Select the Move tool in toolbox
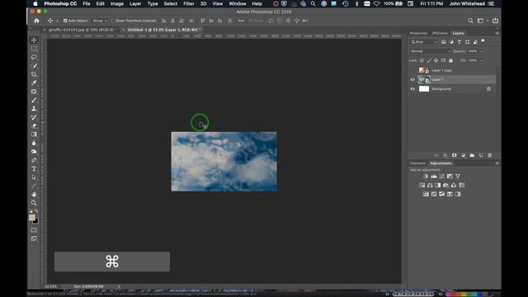This screenshot has height=297, width=528. [x=34, y=40]
